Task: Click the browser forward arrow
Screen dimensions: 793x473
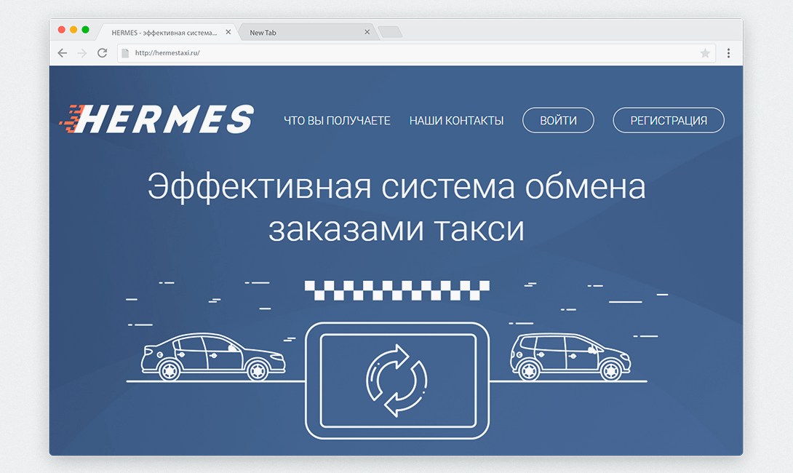Action: click(x=82, y=53)
